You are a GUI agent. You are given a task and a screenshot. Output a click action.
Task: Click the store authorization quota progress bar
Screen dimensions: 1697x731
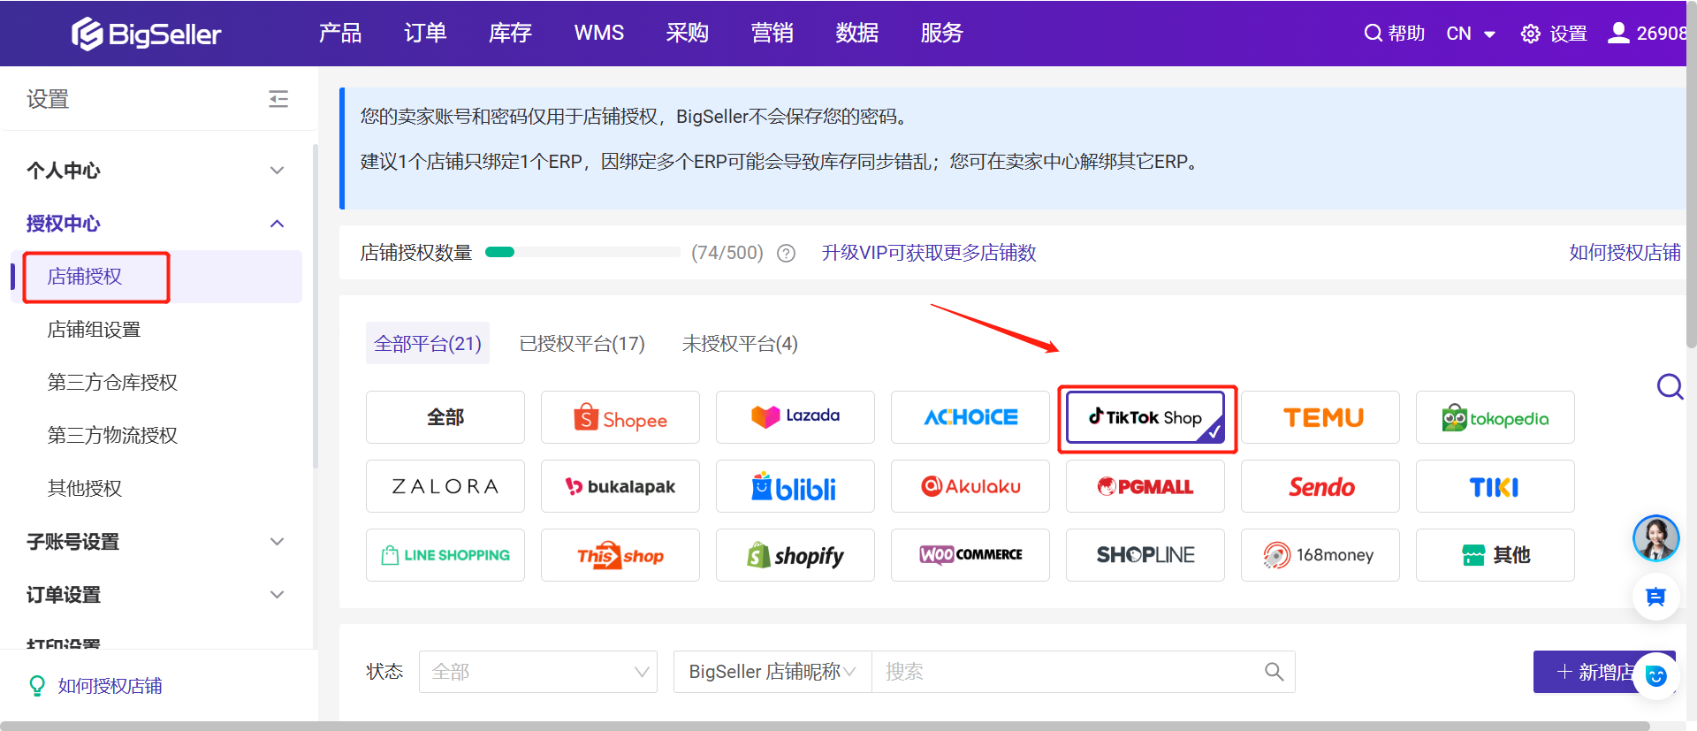click(x=582, y=253)
